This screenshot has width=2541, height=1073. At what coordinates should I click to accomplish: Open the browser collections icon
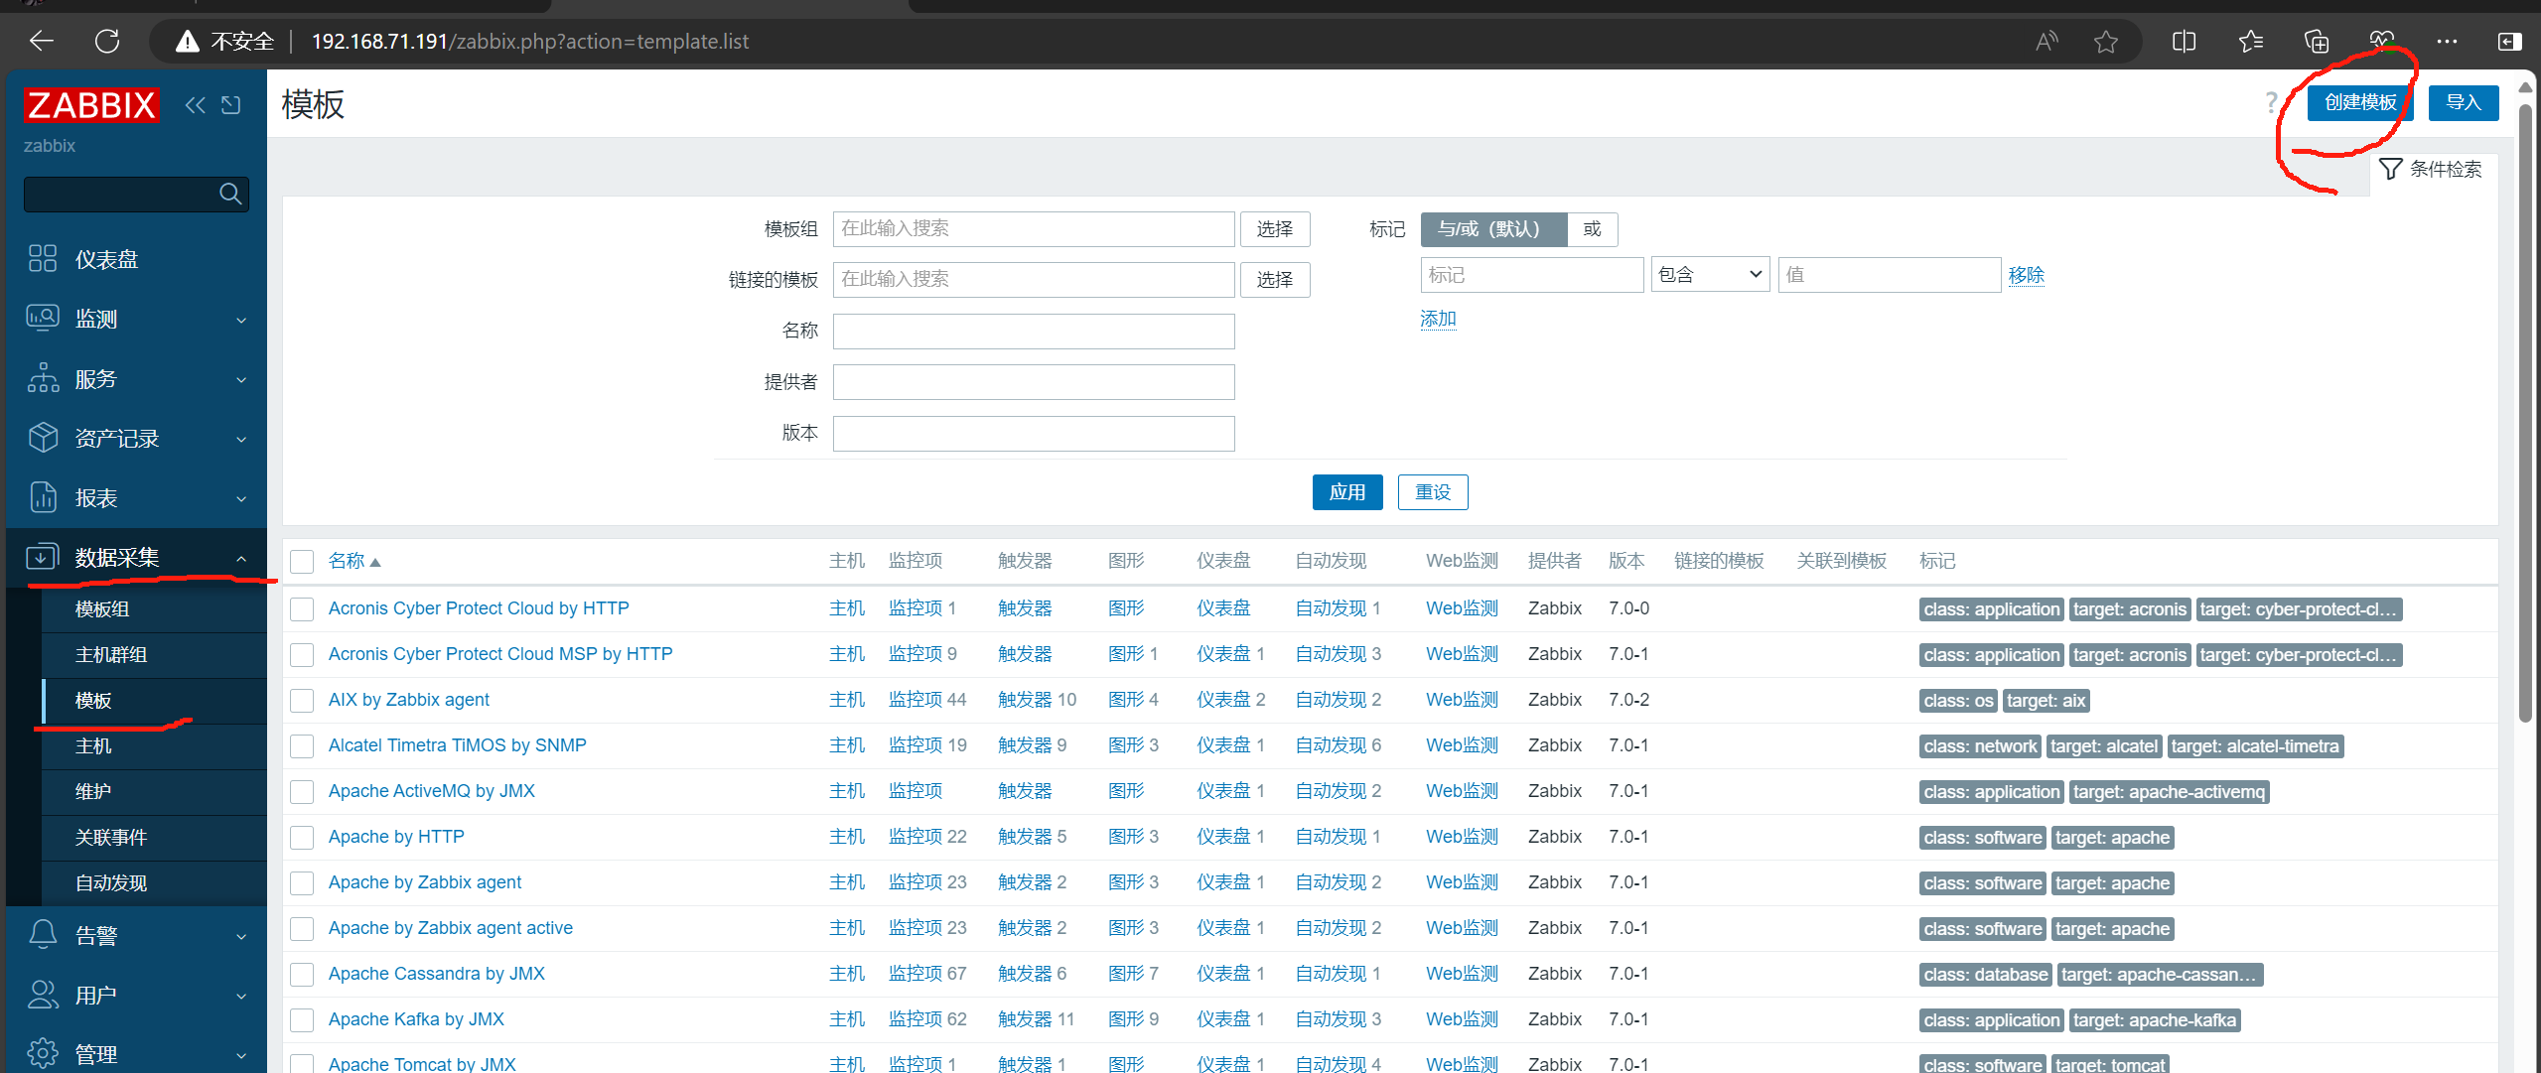coord(2316,41)
